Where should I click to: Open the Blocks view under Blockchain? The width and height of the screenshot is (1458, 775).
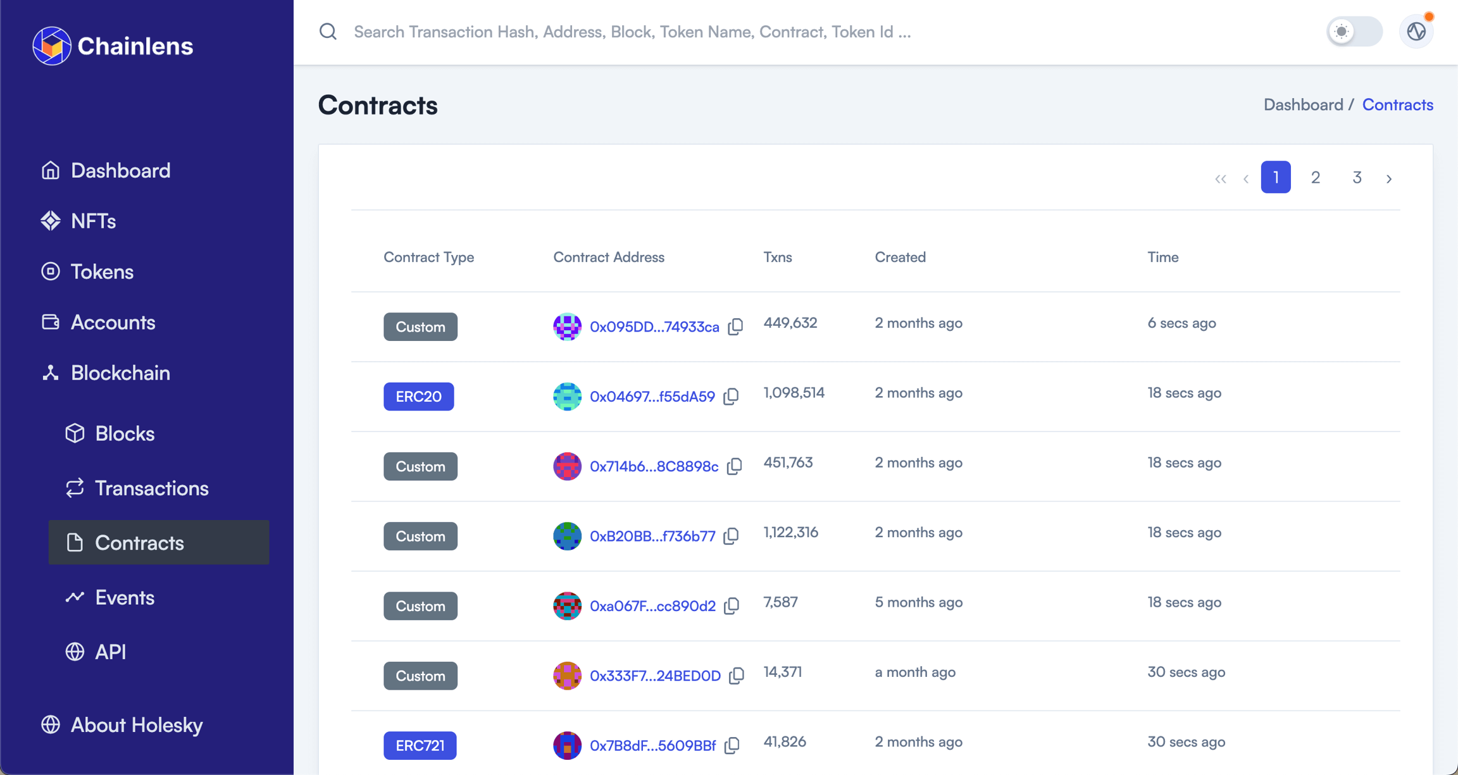(125, 433)
